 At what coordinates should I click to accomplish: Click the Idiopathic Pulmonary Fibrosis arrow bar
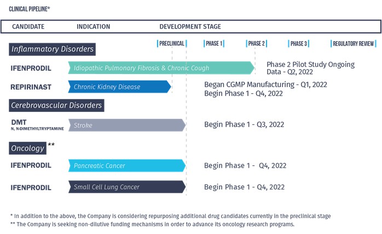(x=161, y=68)
